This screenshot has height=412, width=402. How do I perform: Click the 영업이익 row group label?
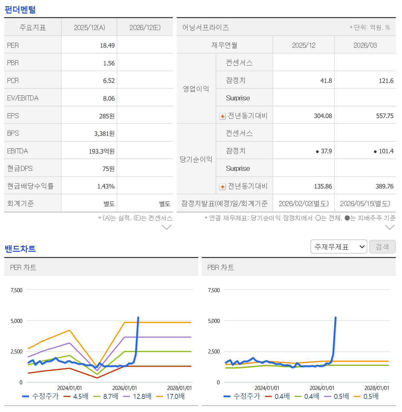[196, 89]
